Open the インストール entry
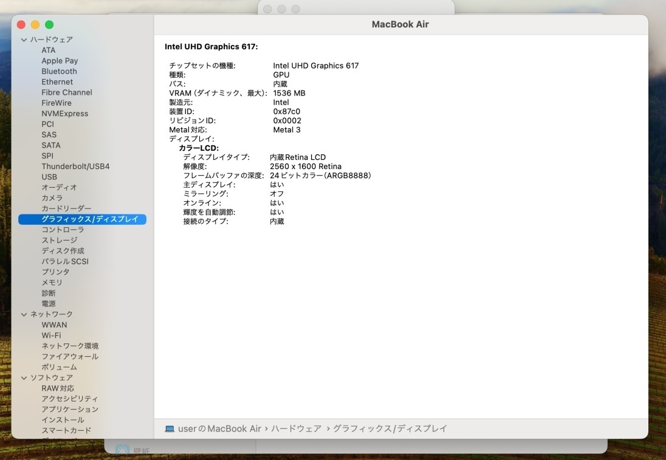 [x=63, y=420]
